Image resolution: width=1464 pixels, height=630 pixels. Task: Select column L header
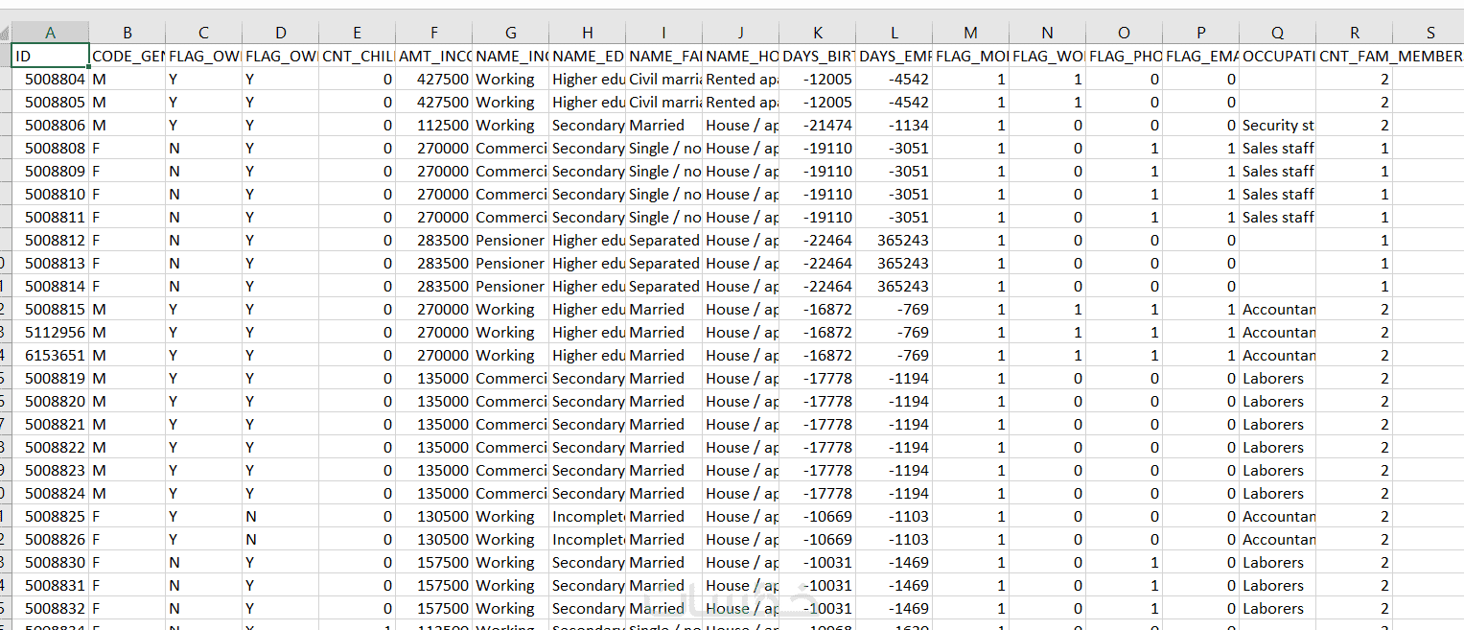(x=895, y=33)
